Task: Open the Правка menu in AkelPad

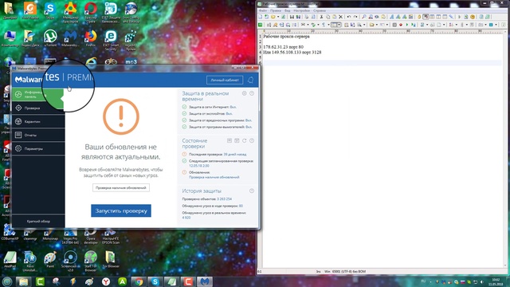Action: [276, 10]
